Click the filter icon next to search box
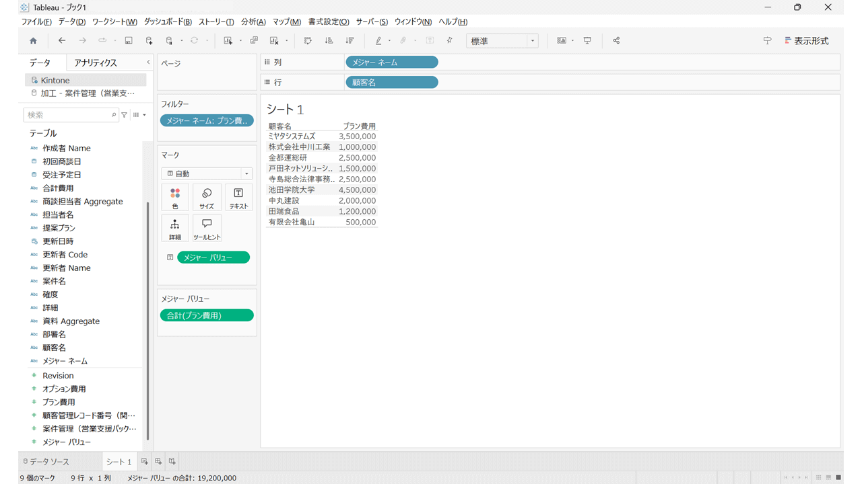 [124, 115]
